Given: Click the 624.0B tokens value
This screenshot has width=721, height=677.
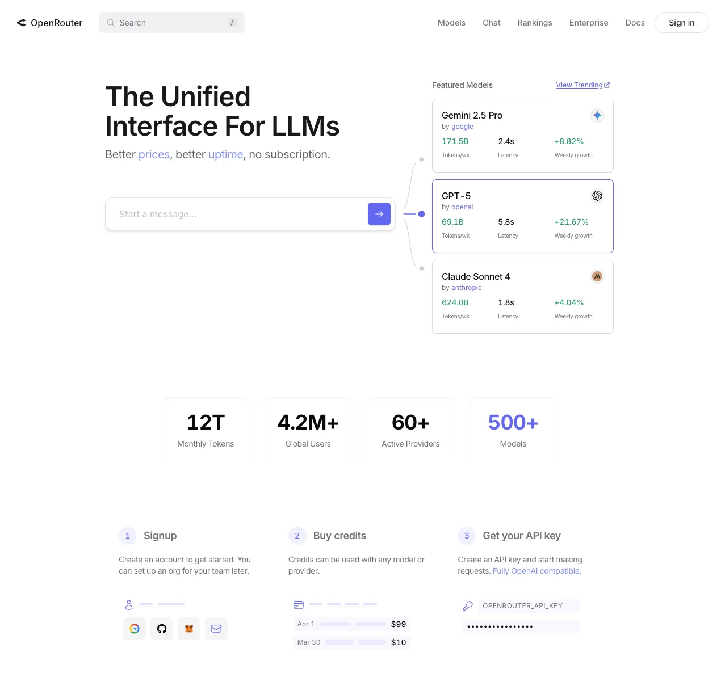Looking at the screenshot, I should point(455,302).
